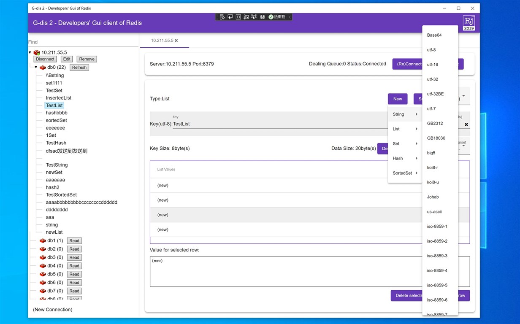Choose GB18030 encoding
Viewport: 520px width, 324px height.
440,138
